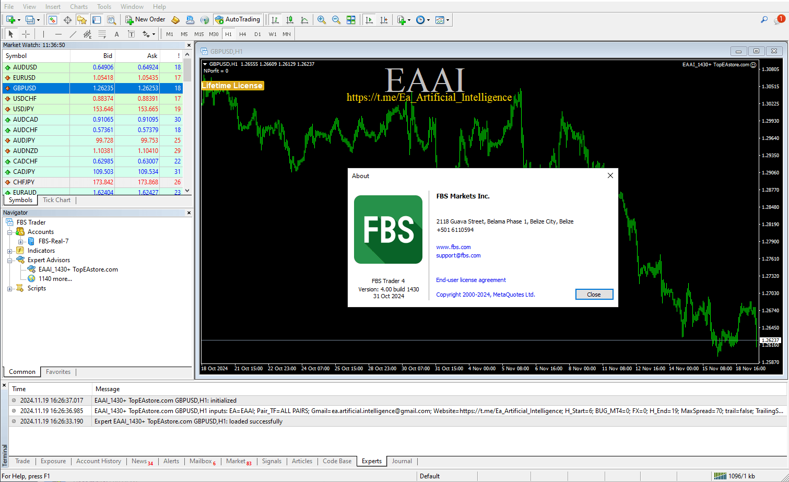
Task: Expand the Indicators tree node
Action: tap(10, 251)
